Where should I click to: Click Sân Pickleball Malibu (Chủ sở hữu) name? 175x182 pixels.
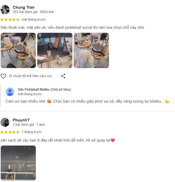click(x=44, y=90)
